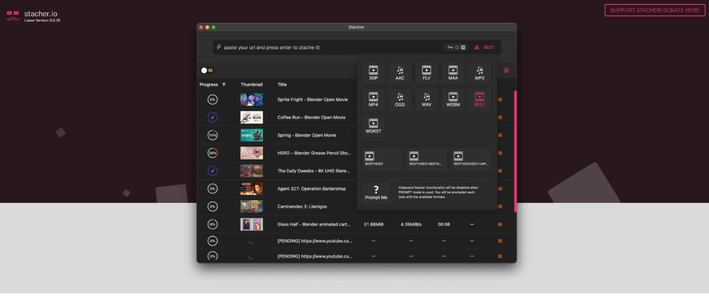Click the lightning bolt icon in URL bar
Screen dimensions: 709x302
(x=219, y=47)
